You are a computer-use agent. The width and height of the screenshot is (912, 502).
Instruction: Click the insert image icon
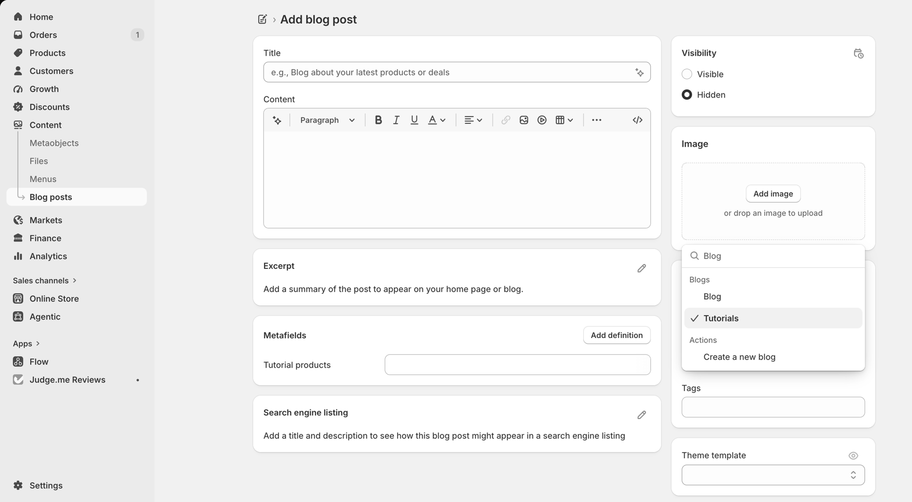524,120
